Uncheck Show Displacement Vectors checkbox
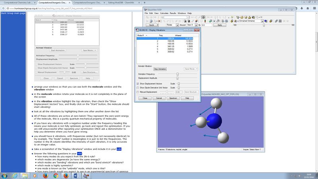Screen dimensions: 318x179 [138, 84]
